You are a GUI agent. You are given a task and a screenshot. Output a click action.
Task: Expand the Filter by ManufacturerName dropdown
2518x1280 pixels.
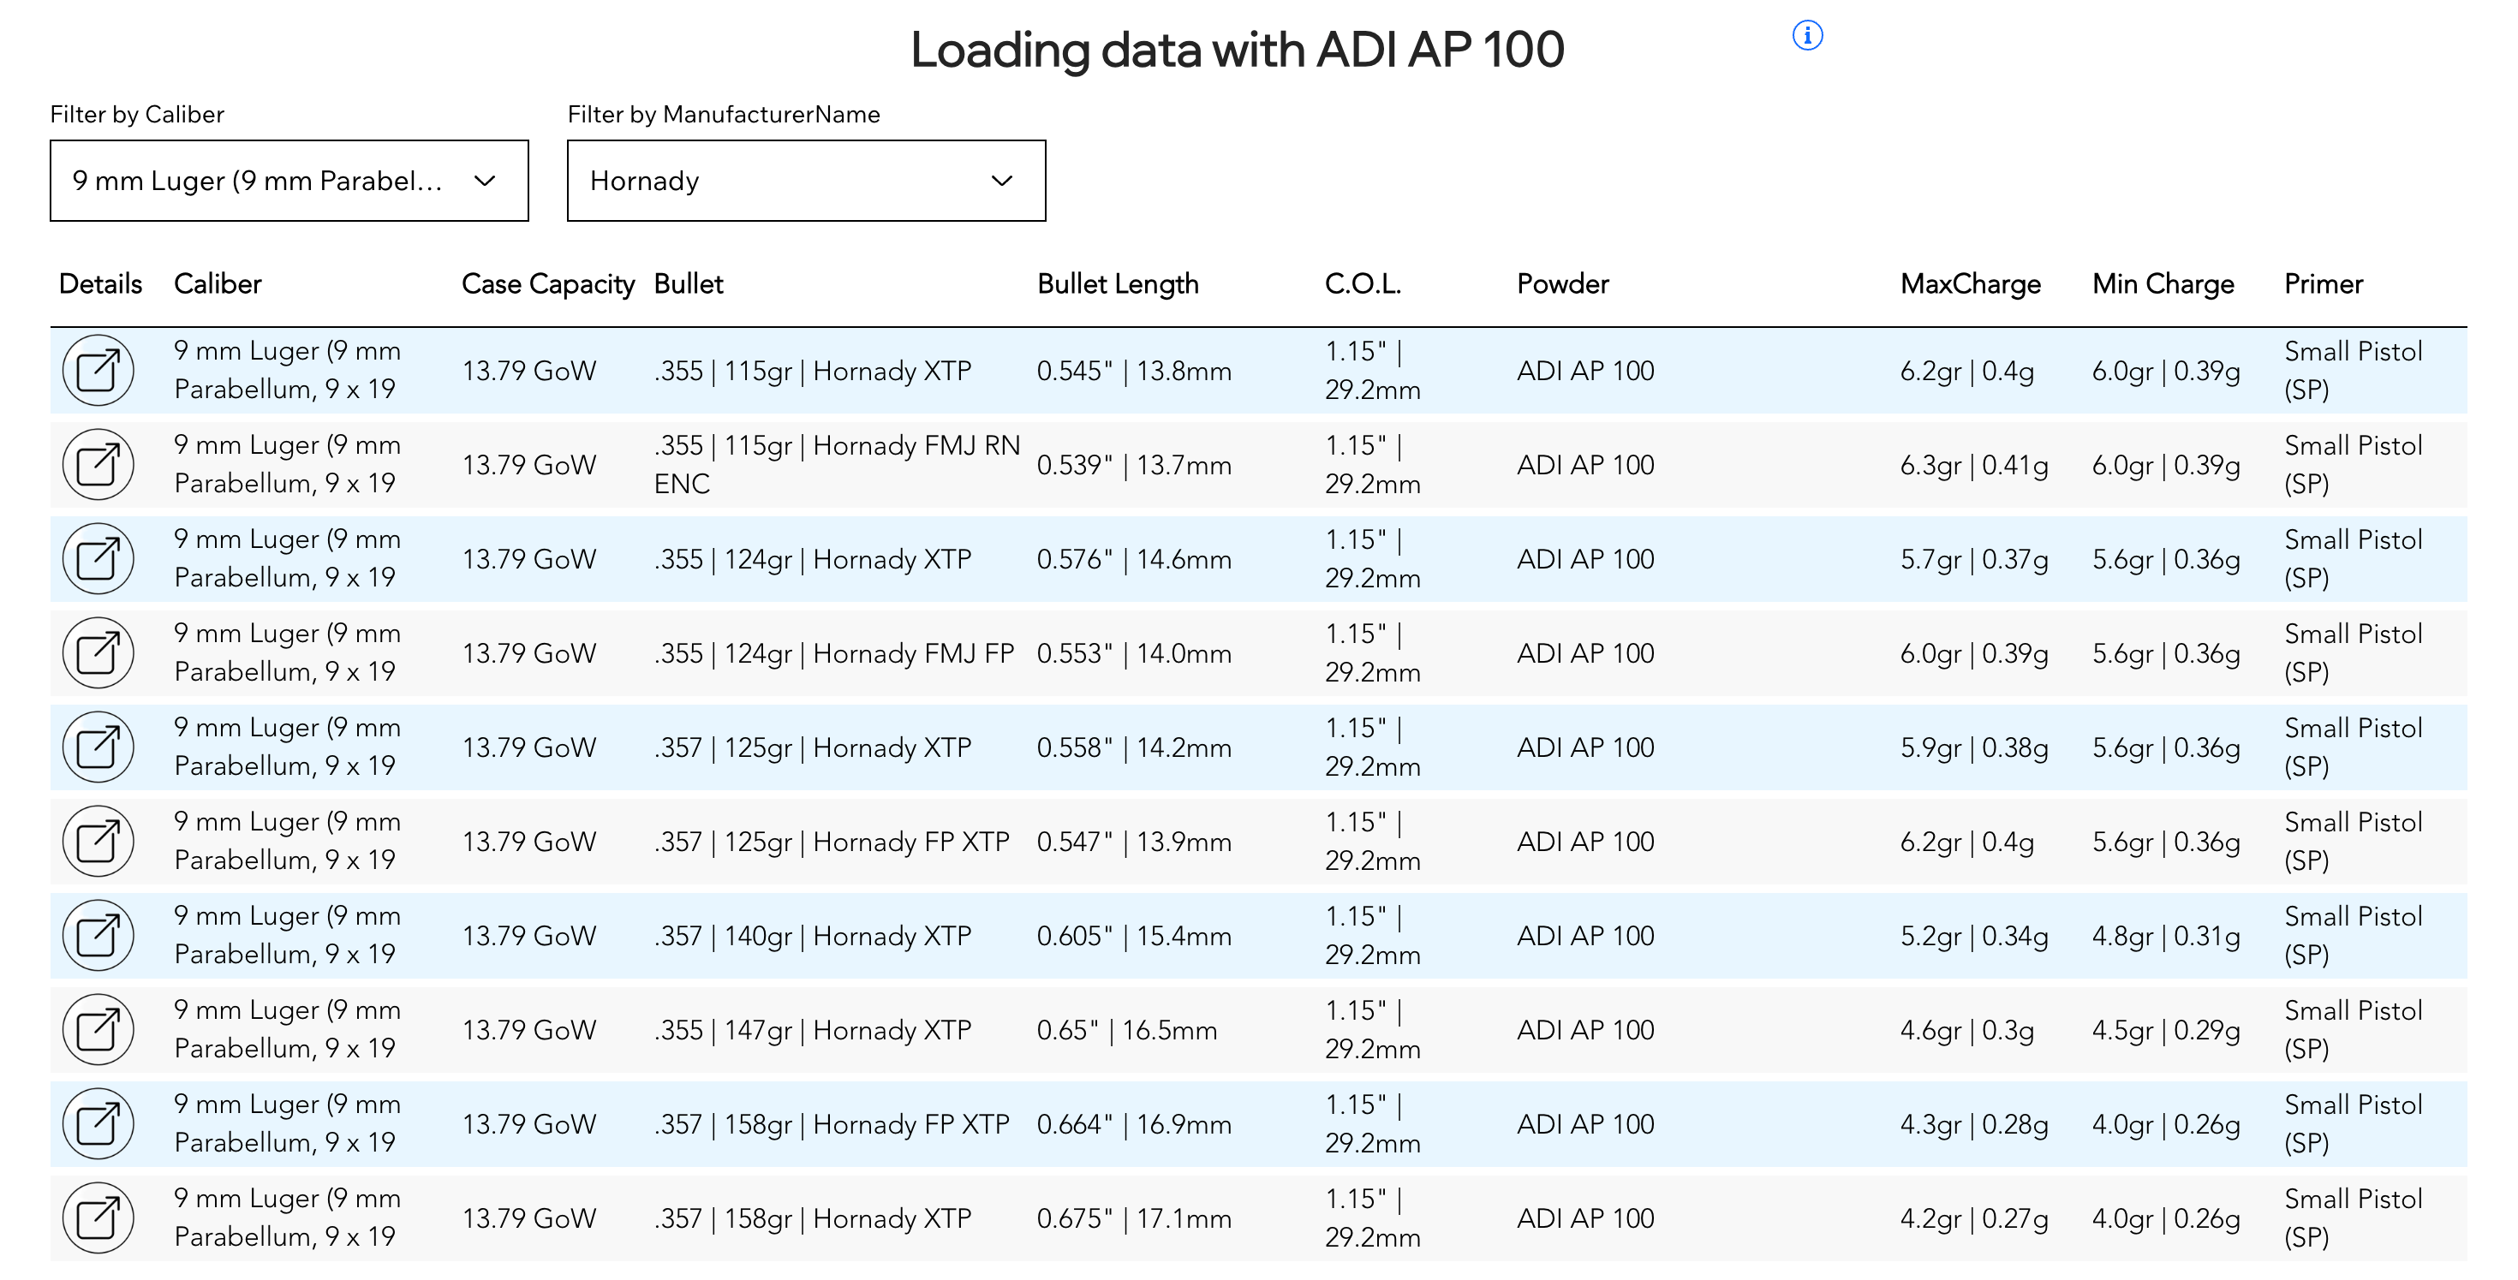coord(807,181)
